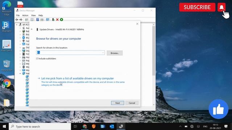Image resolution: width=232 pixels, height=130 pixels.
Task: Click the Device Manager scrollbar thumb
Action: point(154,51)
